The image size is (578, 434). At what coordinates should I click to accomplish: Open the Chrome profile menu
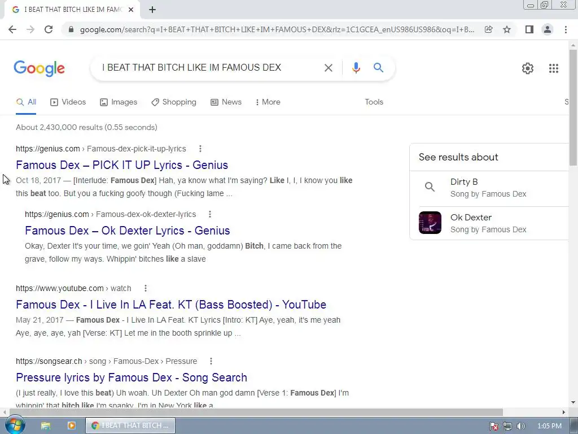click(548, 29)
